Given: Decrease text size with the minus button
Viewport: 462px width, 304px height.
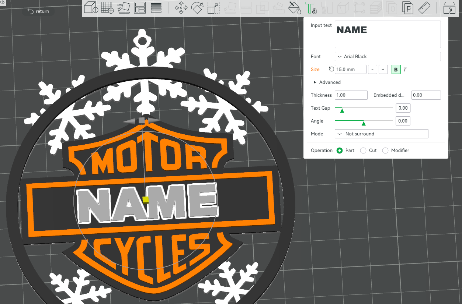Looking at the screenshot, I should click(372, 69).
